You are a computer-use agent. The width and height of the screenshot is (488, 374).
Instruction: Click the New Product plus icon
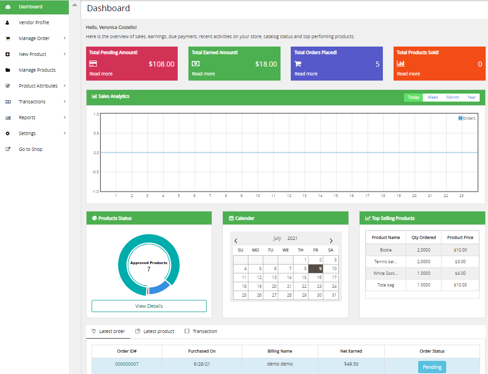7,54
